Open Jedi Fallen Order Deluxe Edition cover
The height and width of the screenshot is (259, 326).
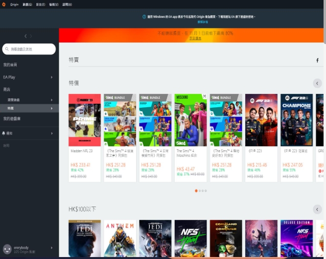(x=85, y=238)
